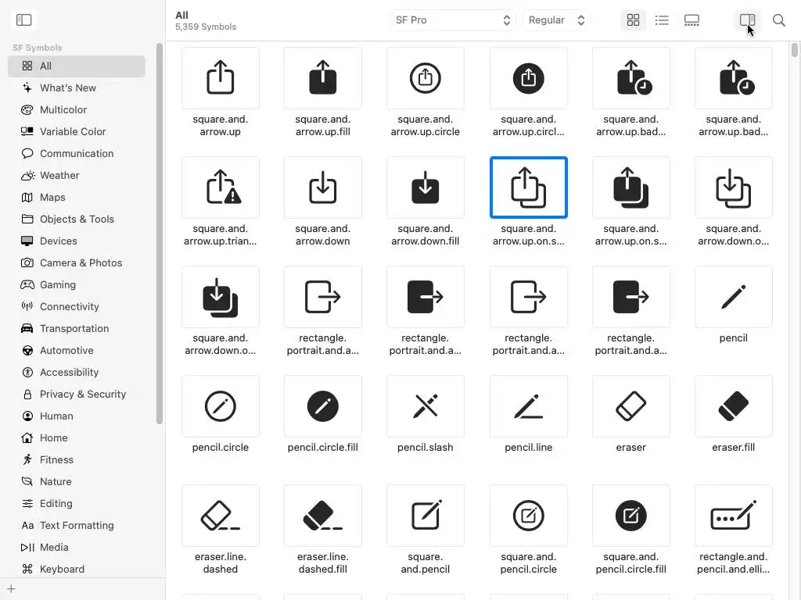The width and height of the screenshot is (801, 600).
Task: Select the eraser.line.dashed symbol
Action: tap(220, 516)
